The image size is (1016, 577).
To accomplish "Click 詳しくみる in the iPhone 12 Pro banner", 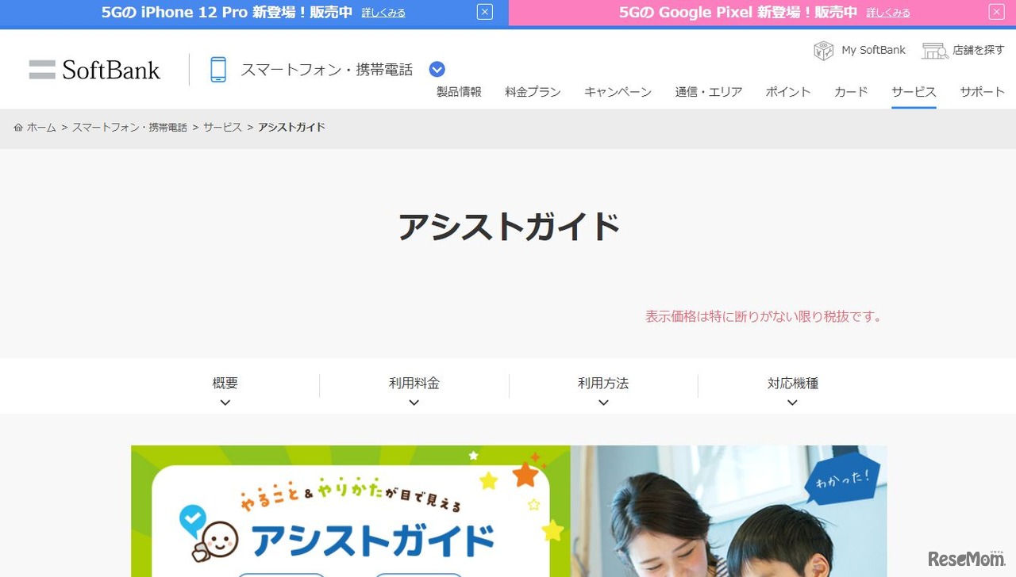I will [x=383, y=13].
